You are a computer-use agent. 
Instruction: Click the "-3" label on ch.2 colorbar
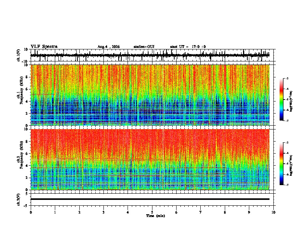coord(287,143)
